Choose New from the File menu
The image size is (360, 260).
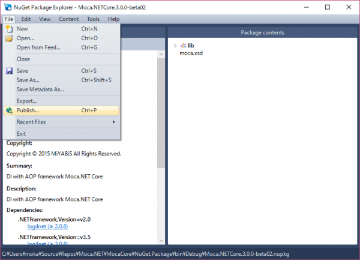(61, 29)
